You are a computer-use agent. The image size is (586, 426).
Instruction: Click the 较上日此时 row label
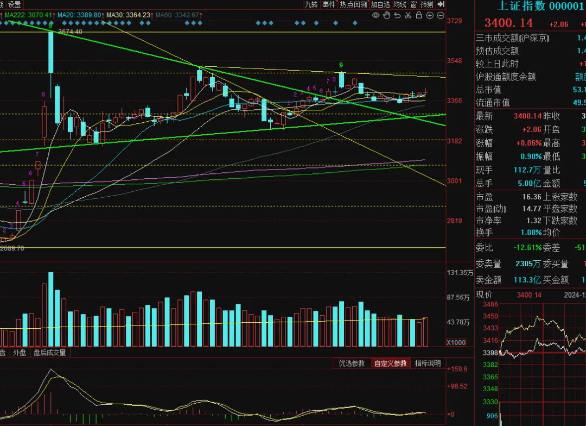coord(497,64)
